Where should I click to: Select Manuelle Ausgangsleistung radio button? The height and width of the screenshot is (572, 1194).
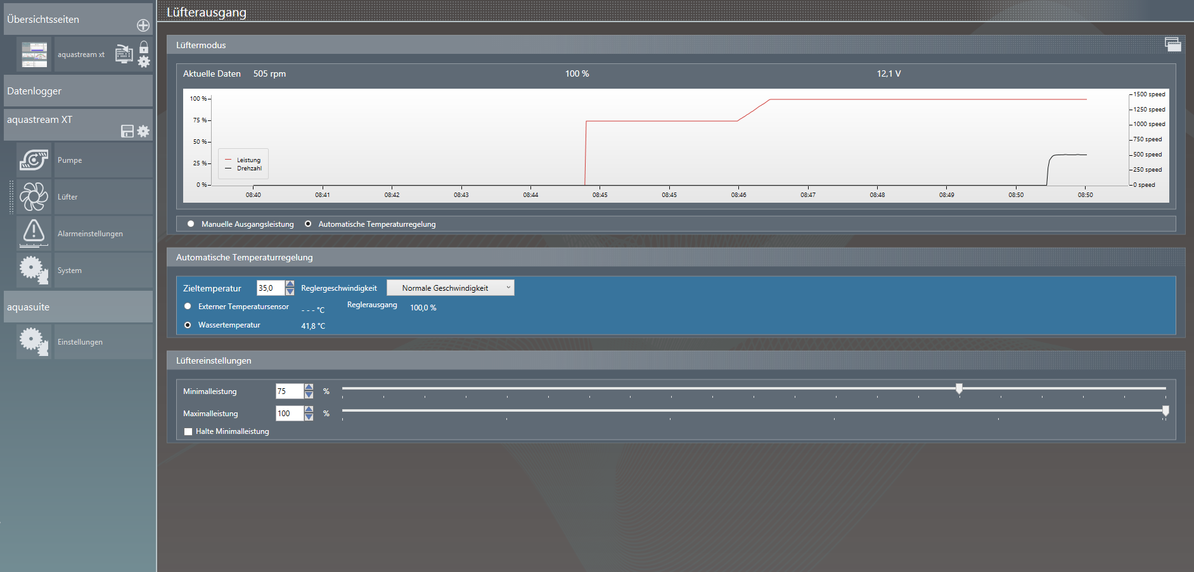click(191, 224)
